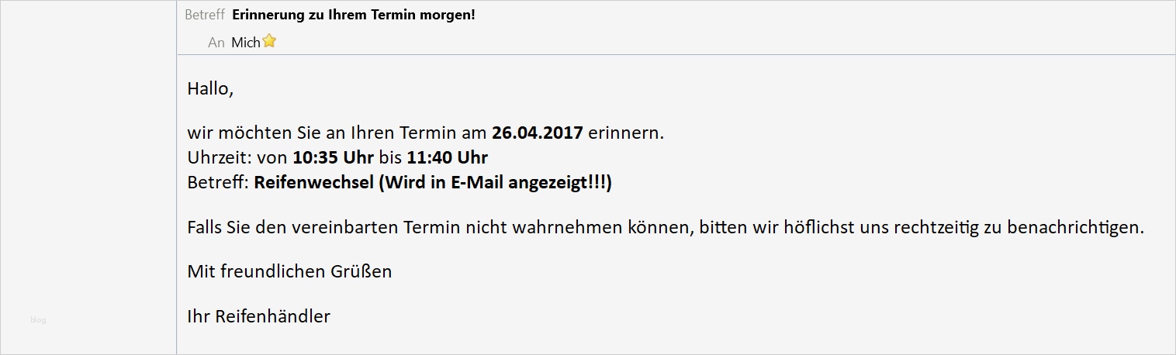Click the closing Mit freundlichen Grüßen
The image size is (1176, 355).
[x=289, y=271]
